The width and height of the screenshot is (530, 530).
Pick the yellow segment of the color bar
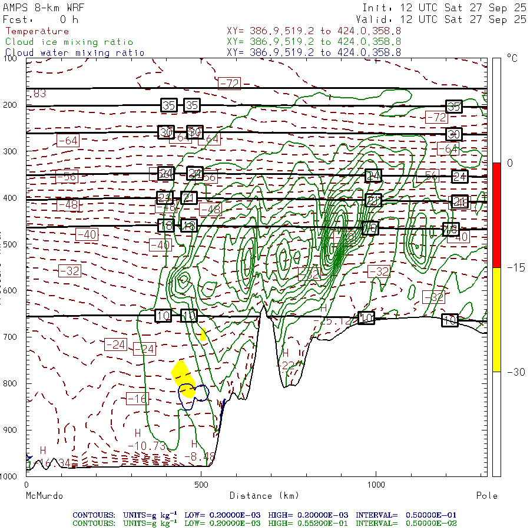click(496, 320)
